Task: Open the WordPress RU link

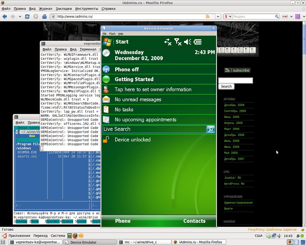Action: 234,184
